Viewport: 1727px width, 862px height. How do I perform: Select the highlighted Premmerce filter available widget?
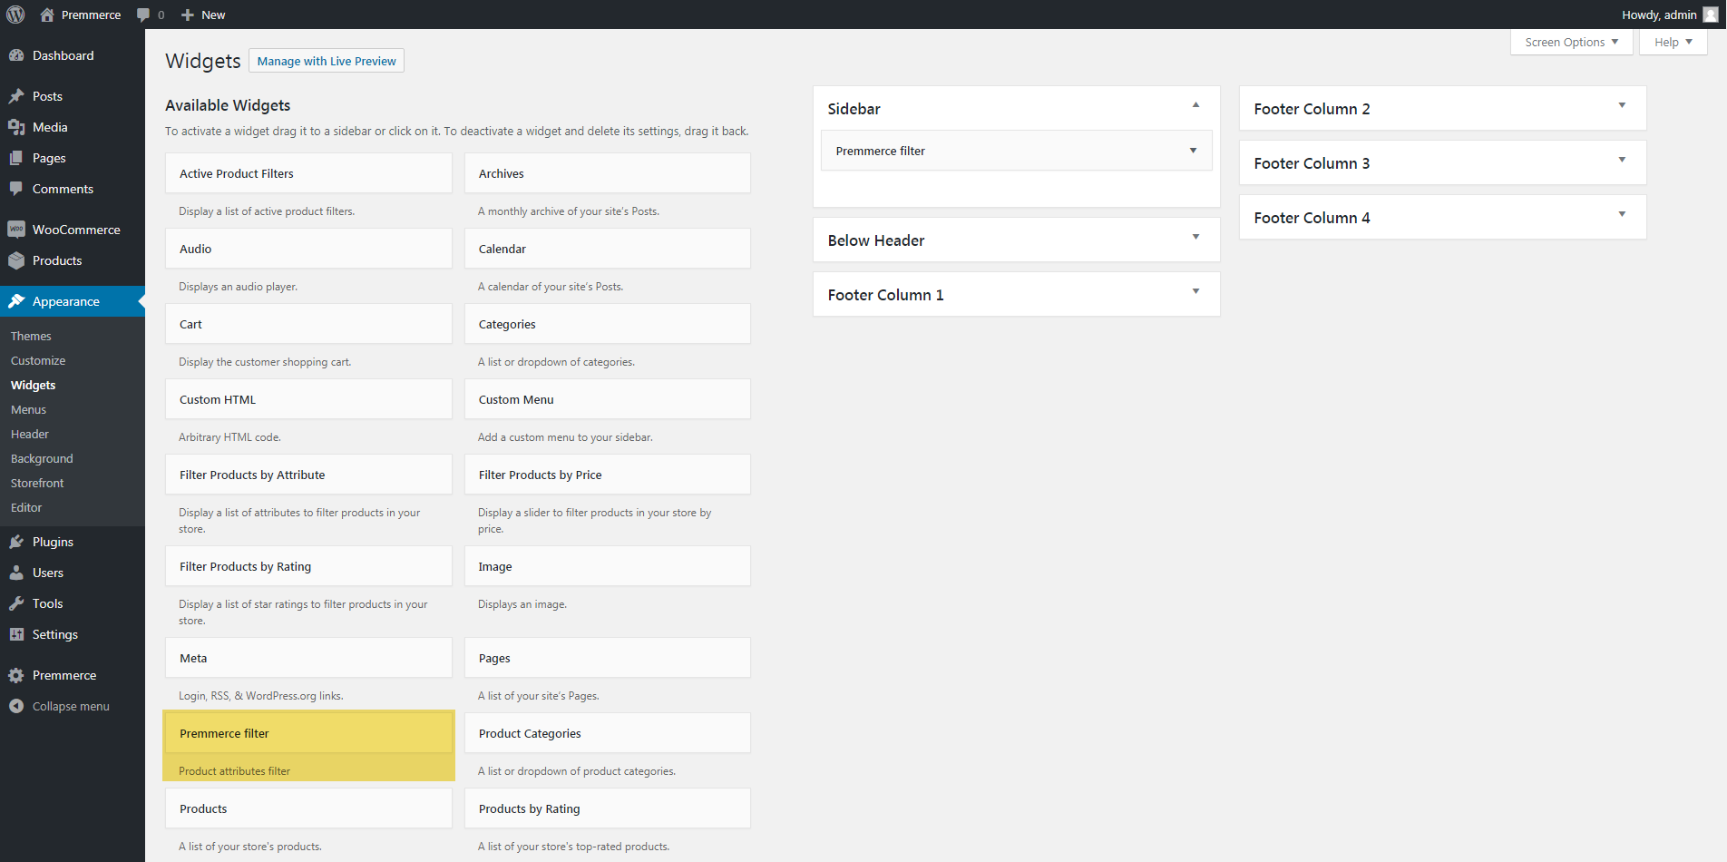pyautogui.click(x=308, y=733)
